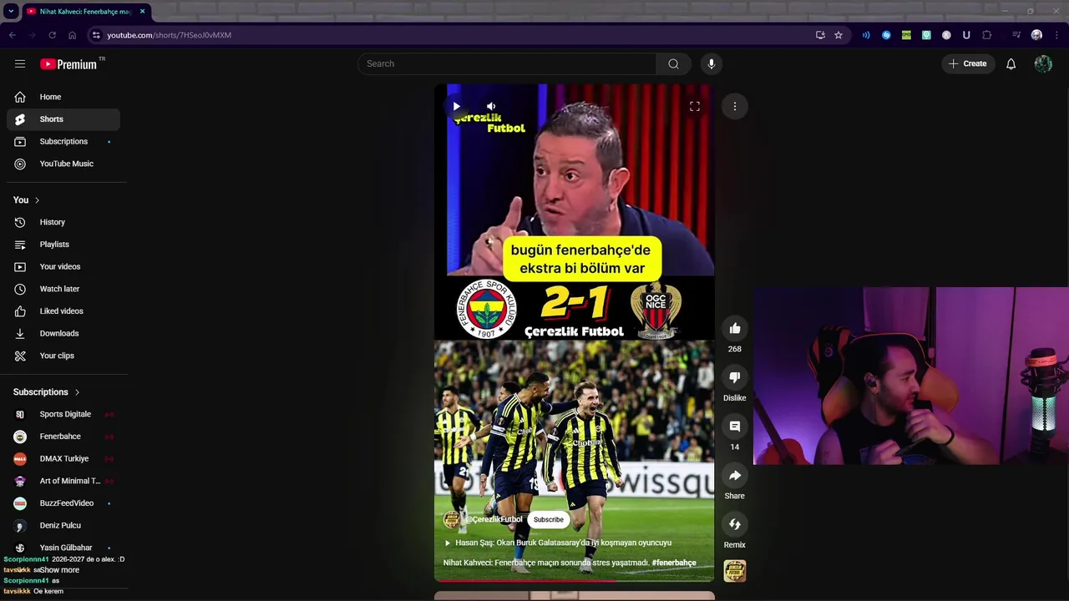Bookmark this page with the star
The width and height of the screenshot is (1069, 601).
pos(838,35)
